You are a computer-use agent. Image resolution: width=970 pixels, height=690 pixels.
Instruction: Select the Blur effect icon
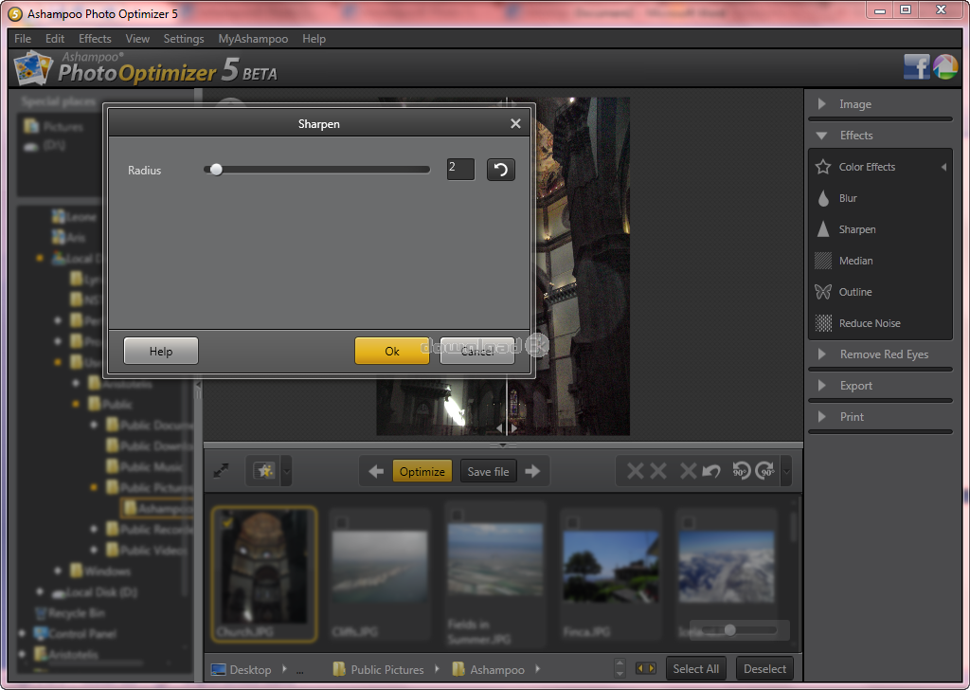823,198
